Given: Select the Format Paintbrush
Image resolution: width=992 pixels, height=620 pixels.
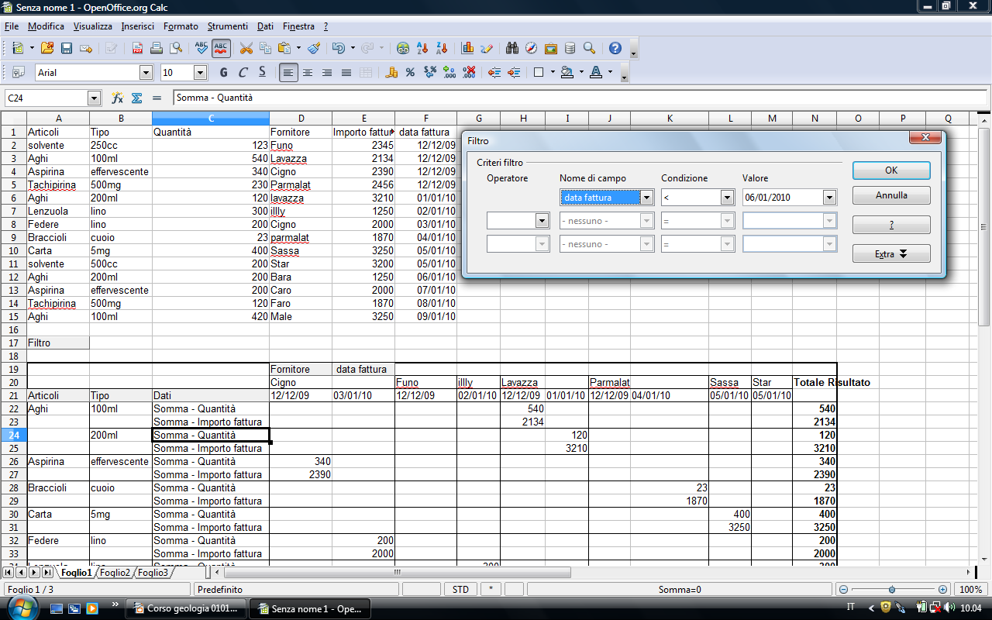Looking at the screenshot, I should pyautogui.click(x=314, y=48).
